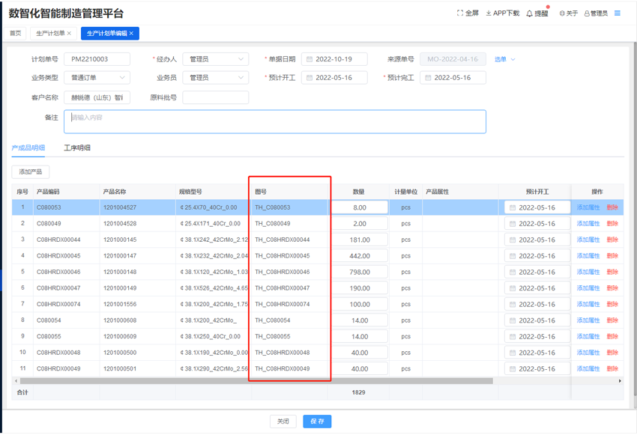The width and height of the screenshot is (637, 435).
Task: Open the administrator user icon
Action: point(587,13)
